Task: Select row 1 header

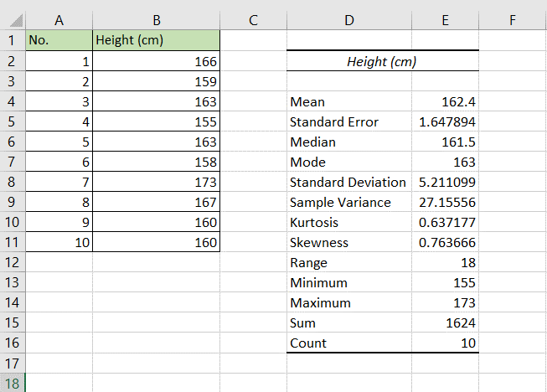Action: click(13, 40)
